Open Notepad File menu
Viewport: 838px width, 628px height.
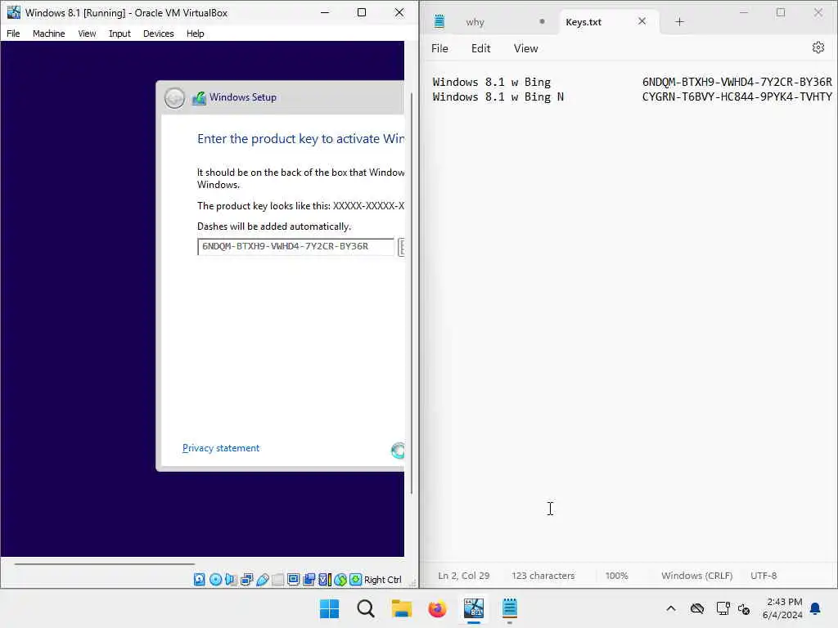click(439, 48)
